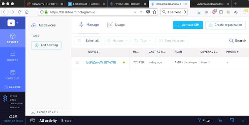249x125 pixels.
Task: Open the account switcher dropdown arrow
Action: click(17, 23)
